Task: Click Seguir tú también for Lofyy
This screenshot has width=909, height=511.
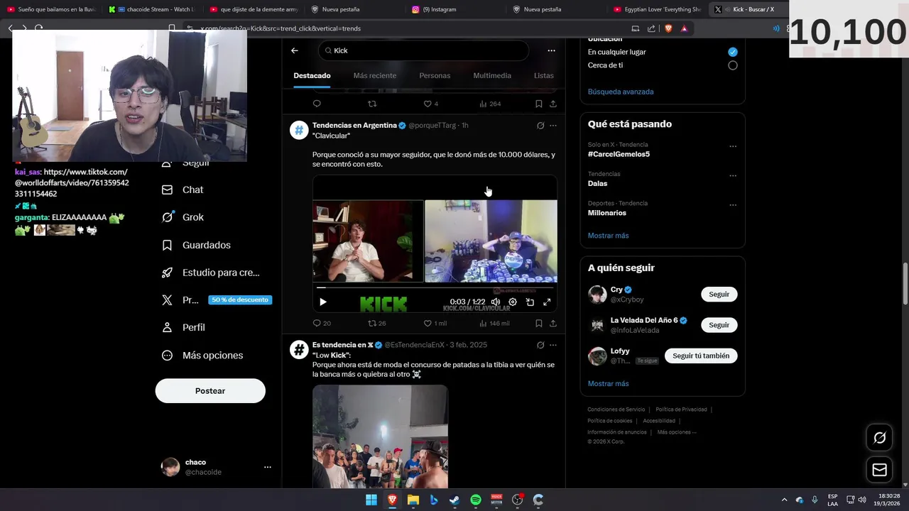Action: coord(701,356)
